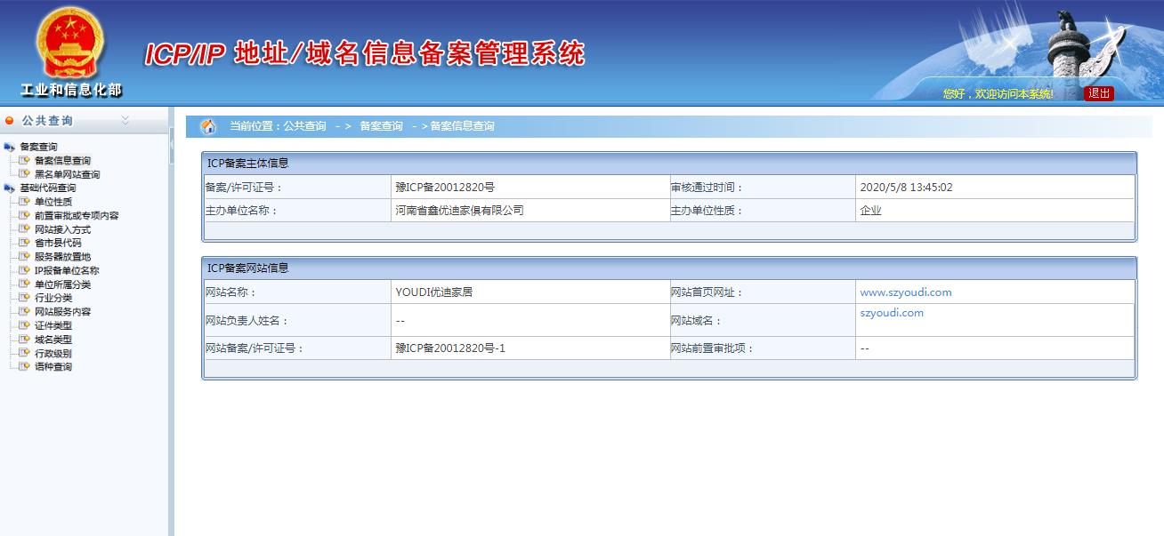The height and width of the screenshot is (536, 1164).
Task: Click the orange bullet icon before 公共查询
Action: tap(9, 119)
